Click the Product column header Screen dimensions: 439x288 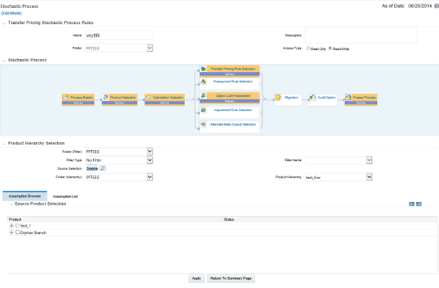coord(115,219)
